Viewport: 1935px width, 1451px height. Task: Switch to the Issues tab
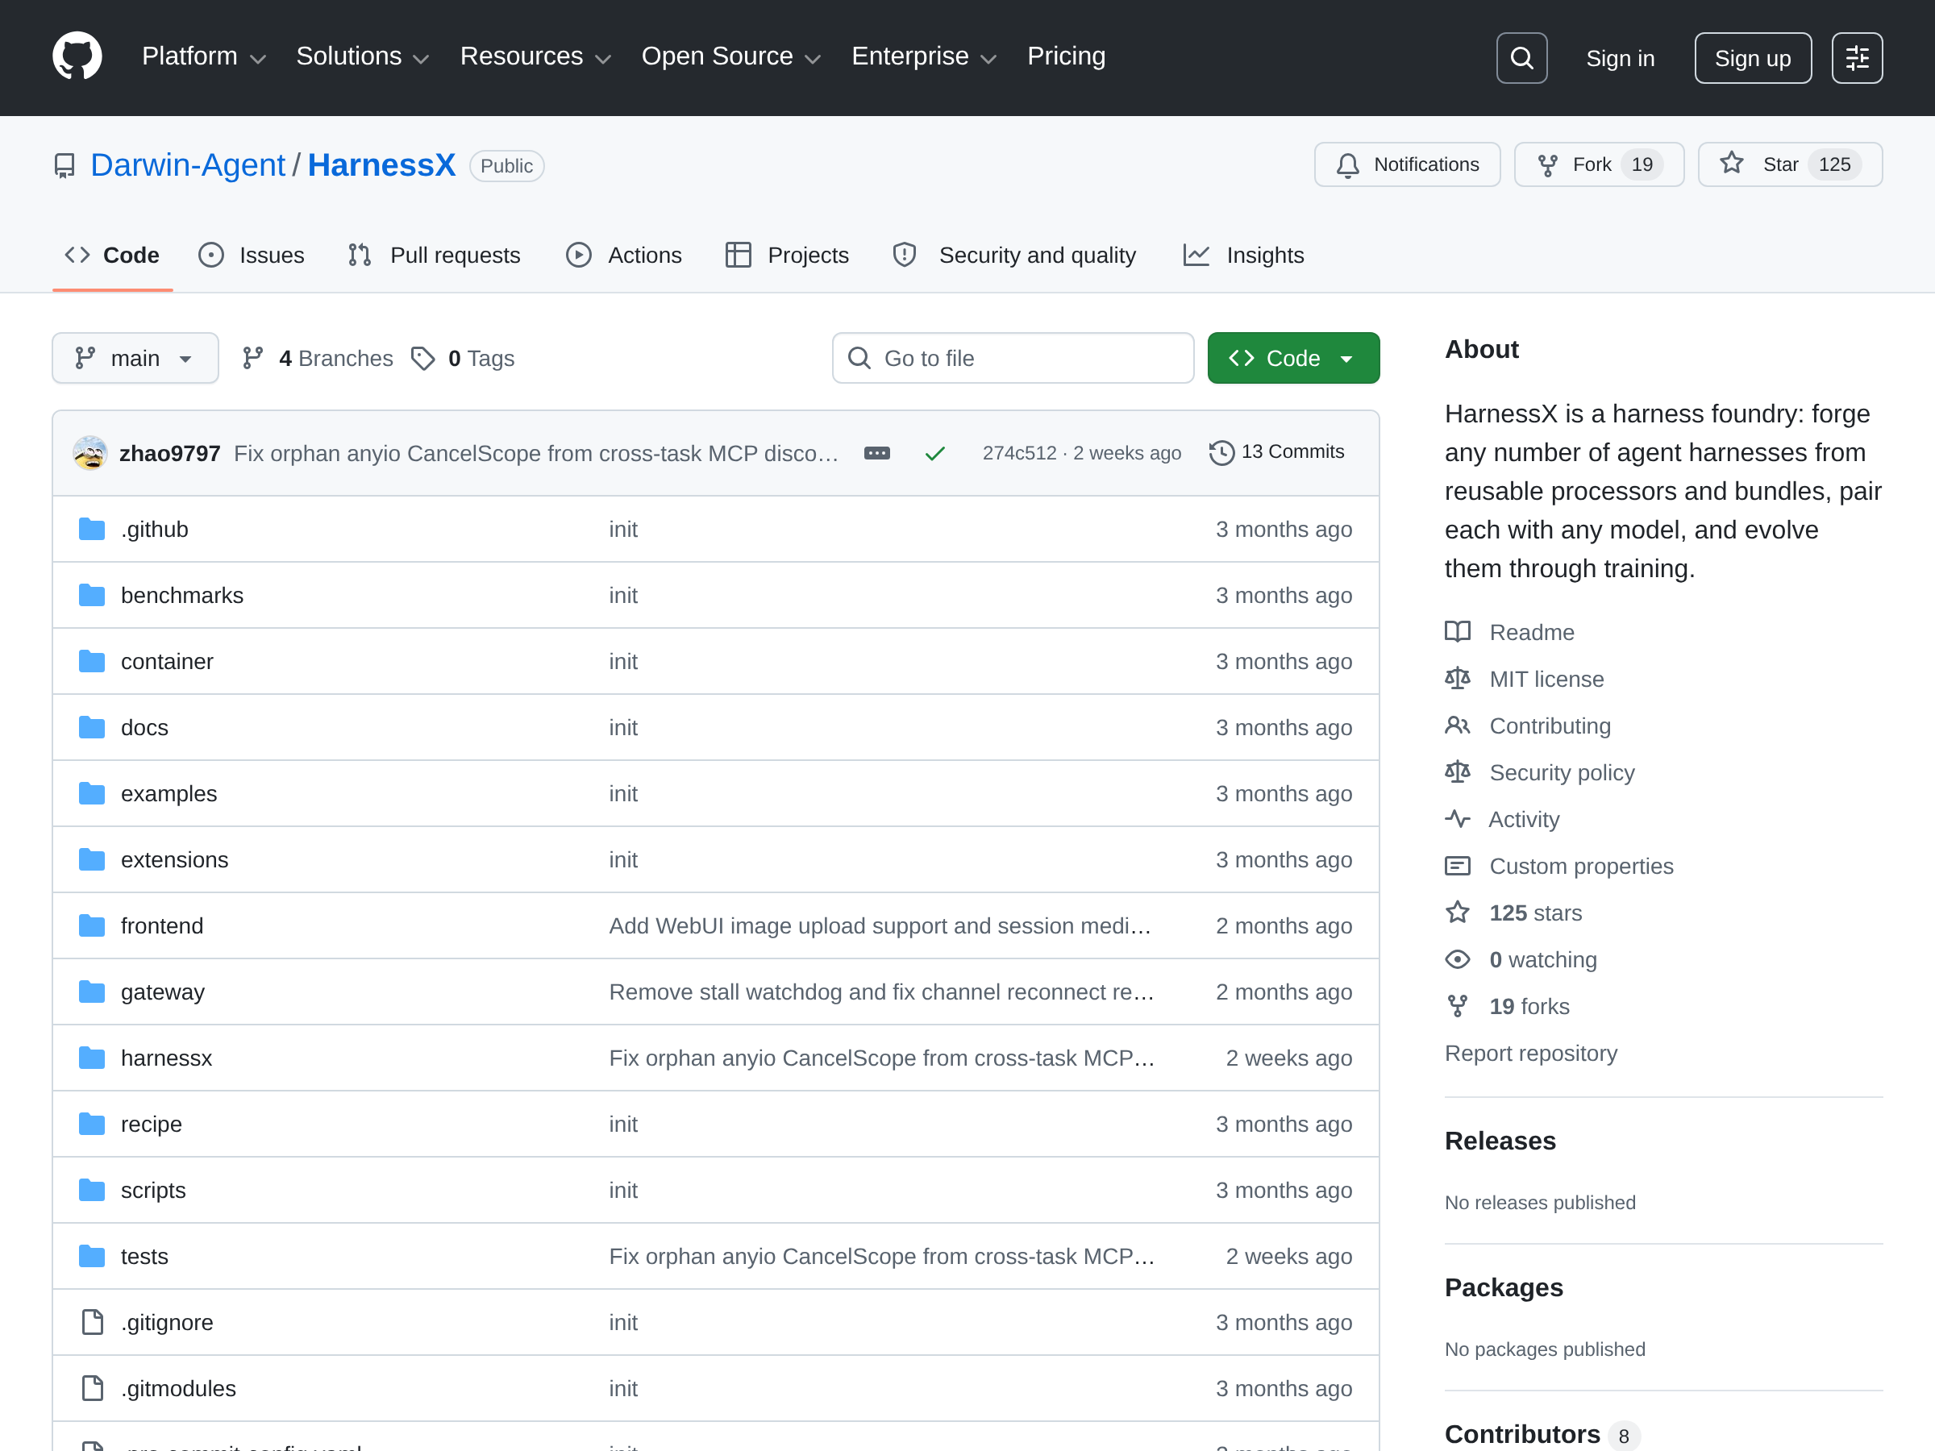(252, 256)
